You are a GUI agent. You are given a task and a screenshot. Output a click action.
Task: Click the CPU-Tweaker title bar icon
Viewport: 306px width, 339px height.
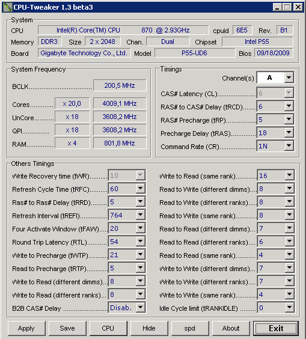[x=7, y=7]
